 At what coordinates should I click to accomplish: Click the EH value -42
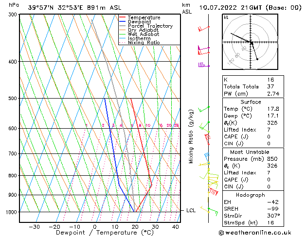click(x=273, y=202)
